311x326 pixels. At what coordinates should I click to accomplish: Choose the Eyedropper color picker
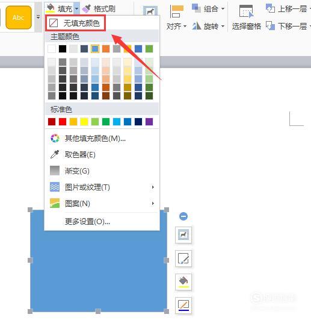click(x=102, y=154)
